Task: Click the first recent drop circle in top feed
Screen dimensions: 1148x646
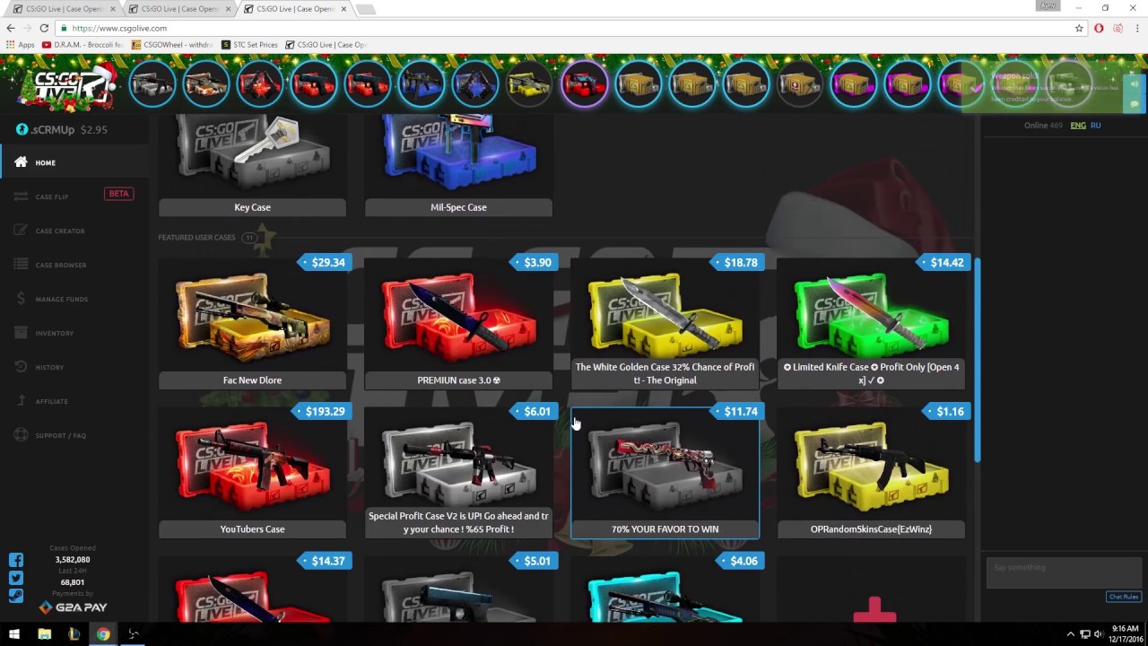Action: (x=152, y=83)
